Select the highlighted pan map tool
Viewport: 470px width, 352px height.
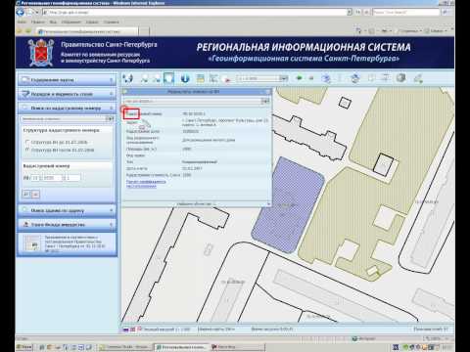pos(168,78)
